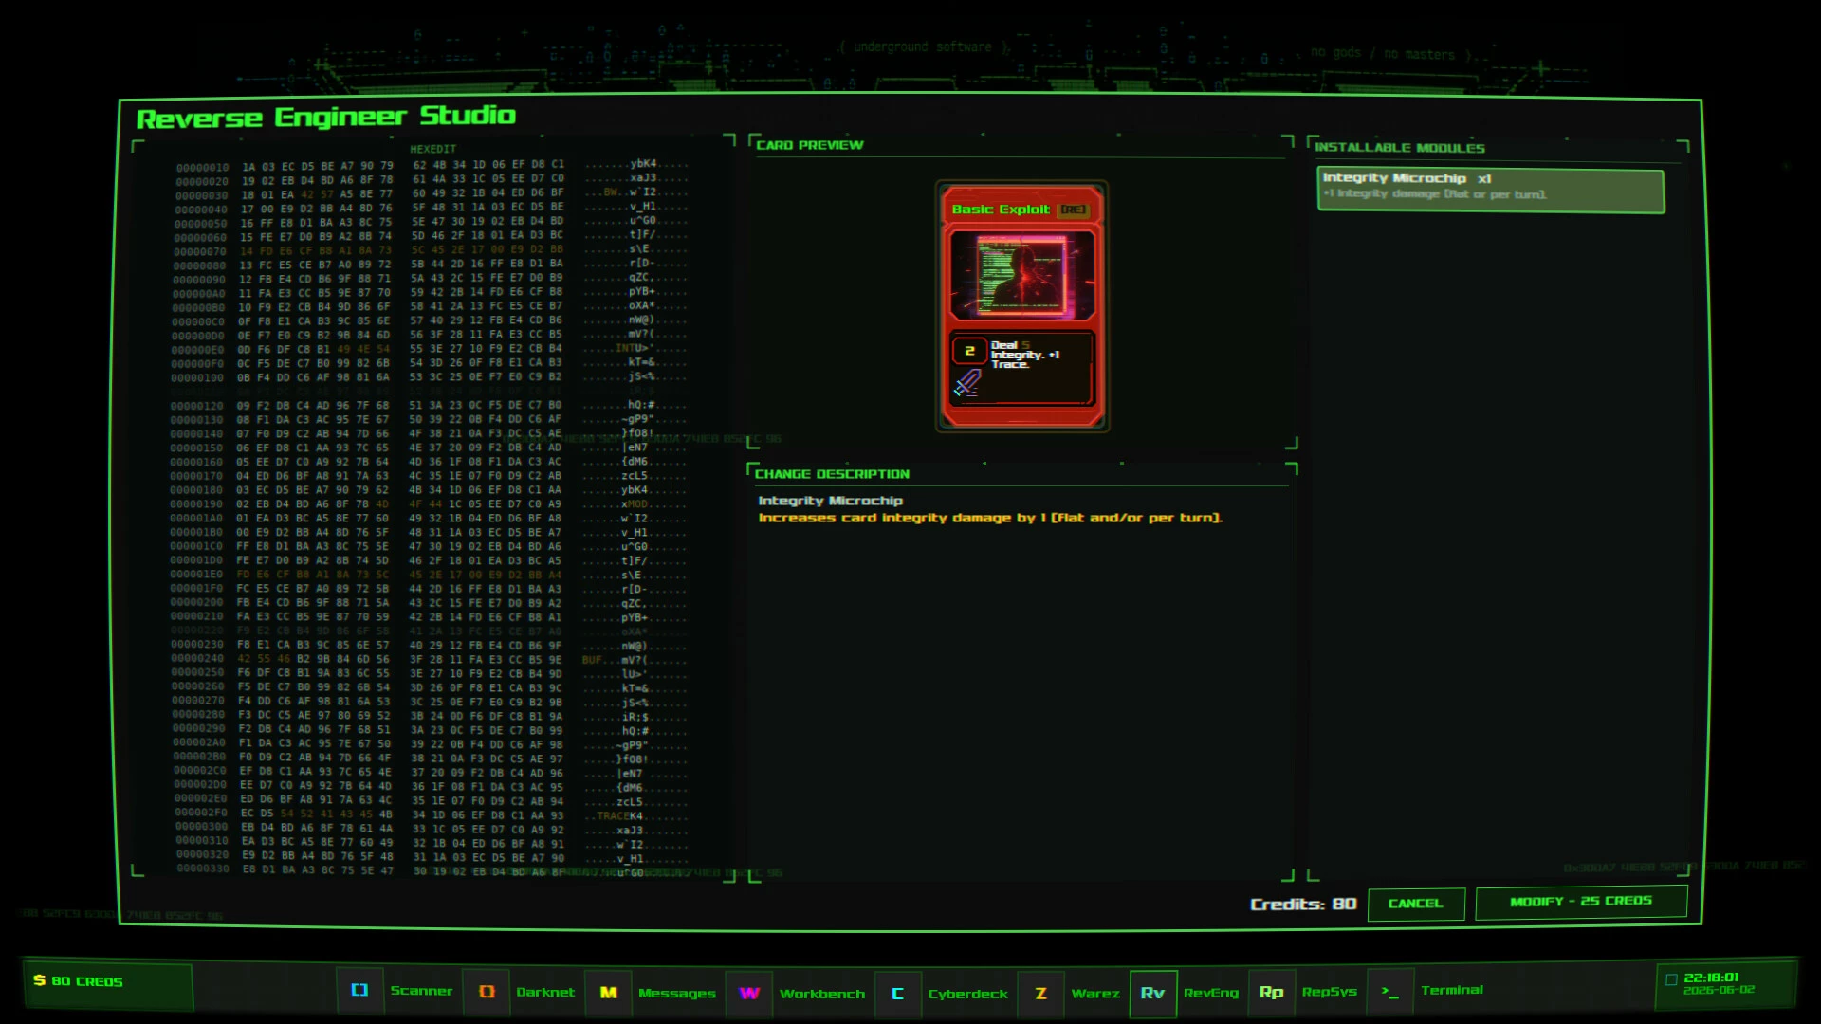The height and width of the screenshot is (1024, 1821).
Task: Select the Integrity Microchip x1 module
Action: [1490, 190]
